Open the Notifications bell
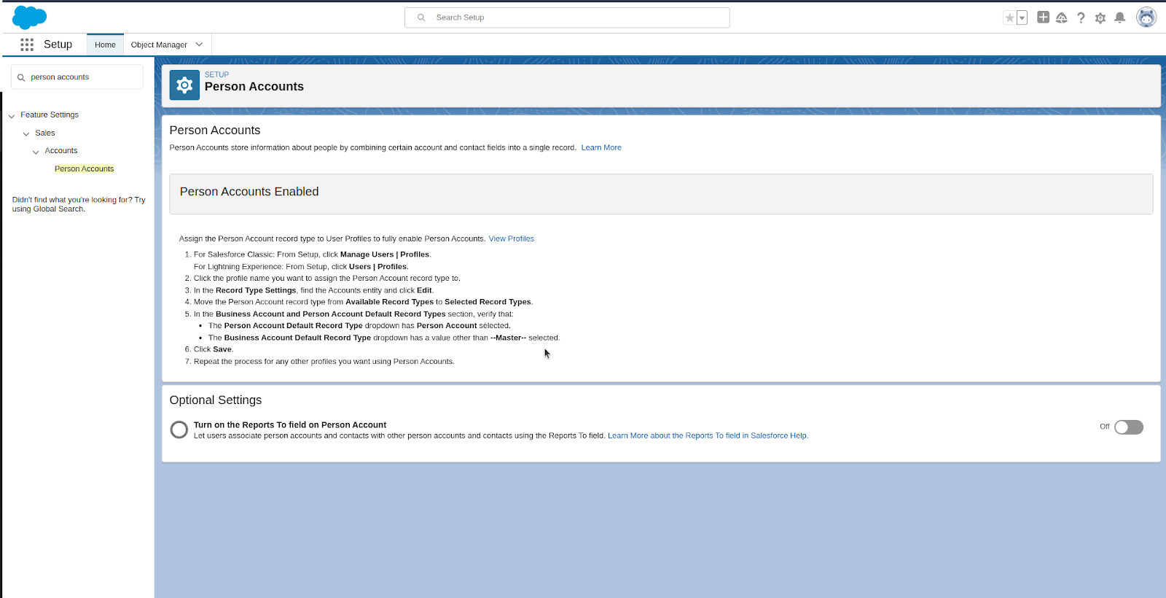This screenshot has width=1166, height=598. pyautogui.click(x=1120, y=18)
